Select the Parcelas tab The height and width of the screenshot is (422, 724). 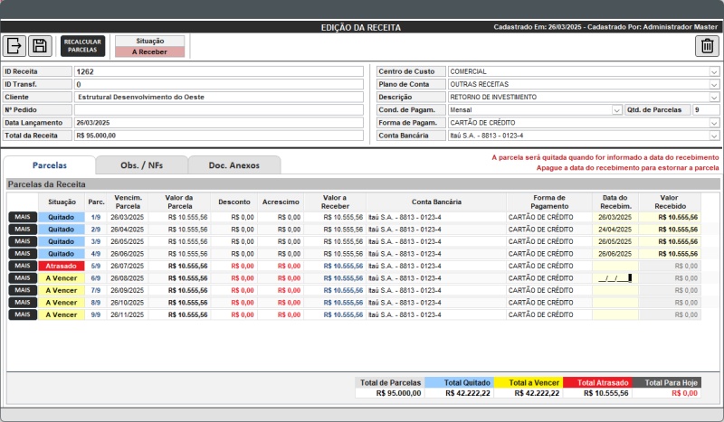pos(50,165)
